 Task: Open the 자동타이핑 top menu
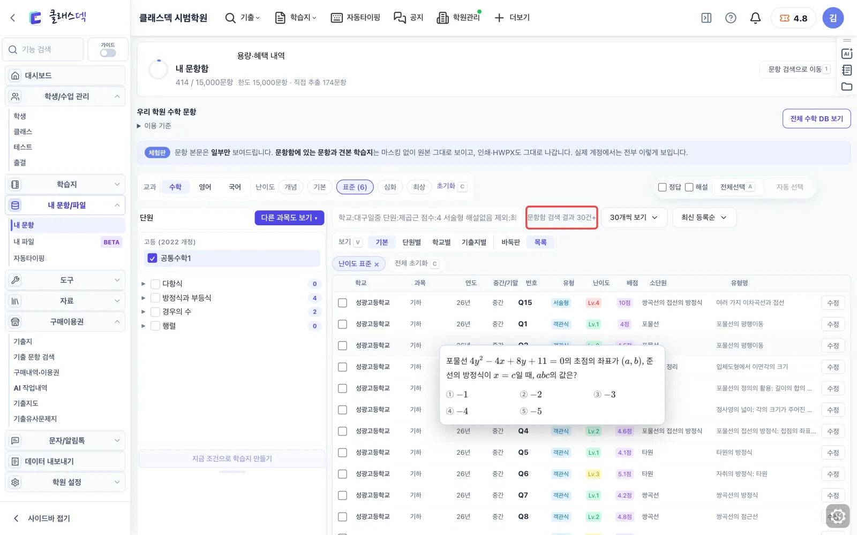pos(356,18)
